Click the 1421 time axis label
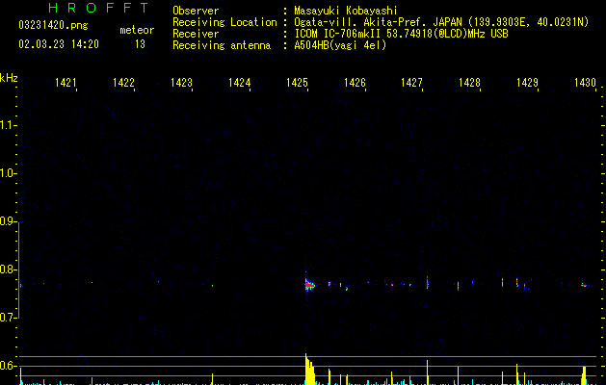This screenshot has width=606, height=385. tap(66, 83)
